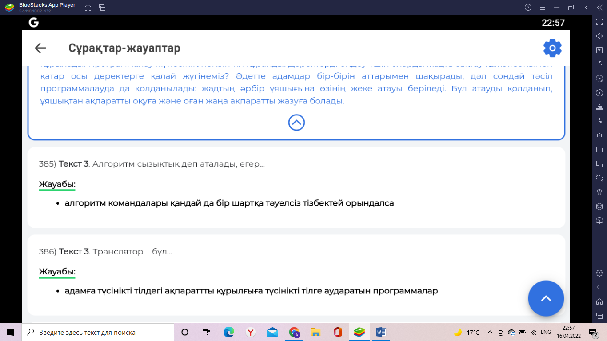Open the BlueStacks hamburger menu
This screenshot has height=341, width=607.
click(542, 8)
